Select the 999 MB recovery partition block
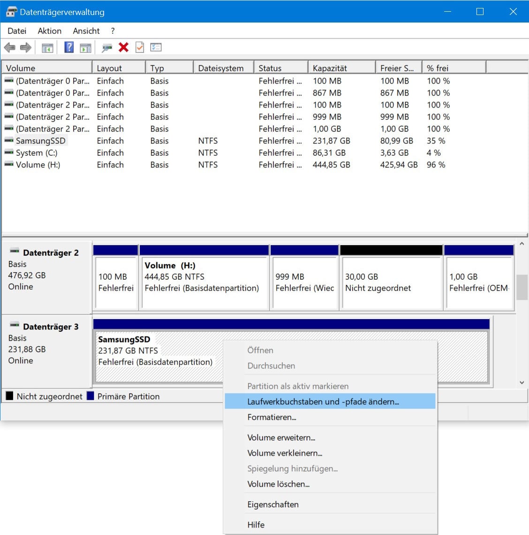Image resolution: width=529 pixels, height=535 pixels. tap(304, 277)
